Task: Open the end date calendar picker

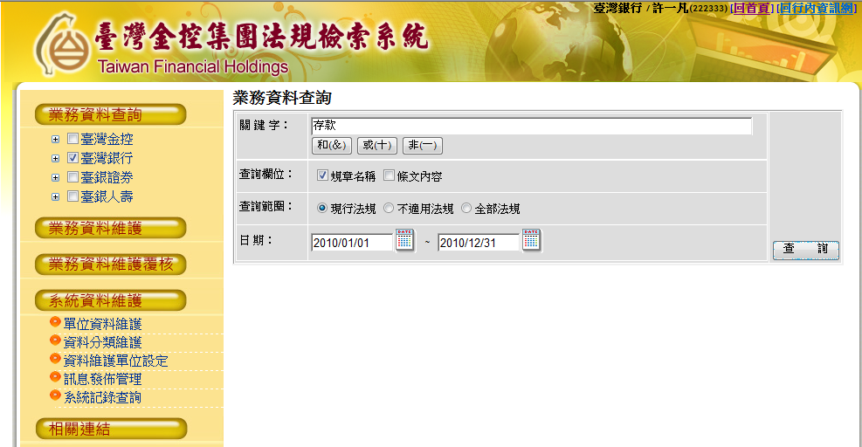Action: [531, 240]
